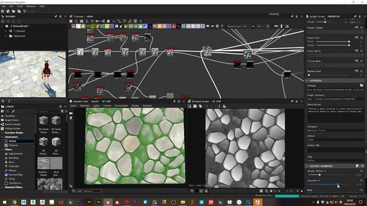Pin the Properties panel
Image resolution: width=367 pixels, height=206 pixels.
(x=355, y=17)
